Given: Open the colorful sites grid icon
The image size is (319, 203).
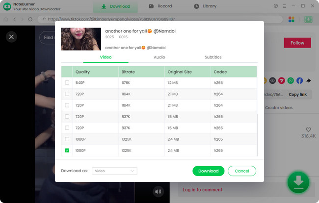Looking at the screenshot, I should pos(292,19).
